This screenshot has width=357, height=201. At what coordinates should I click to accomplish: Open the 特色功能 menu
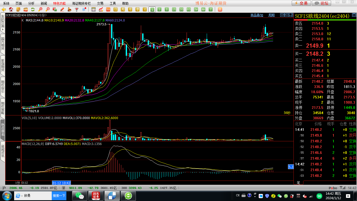[60, 3]
